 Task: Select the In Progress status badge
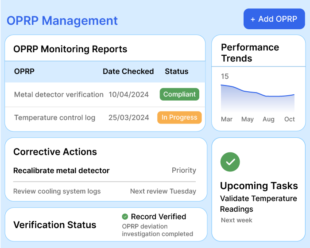[x=179, y=117]
